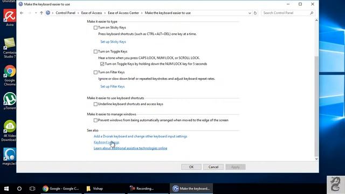
Task: Refresh the Control Panel page
Action: tap(255, 13)
